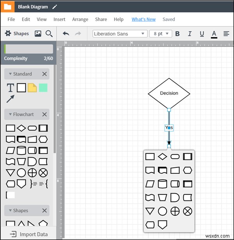
Task: Open the File menu
Action: [11, 20]
